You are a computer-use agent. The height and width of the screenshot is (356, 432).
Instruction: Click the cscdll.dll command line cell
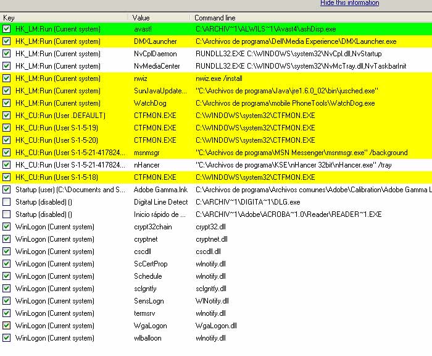pyautogui.click(x=208, y=252)
